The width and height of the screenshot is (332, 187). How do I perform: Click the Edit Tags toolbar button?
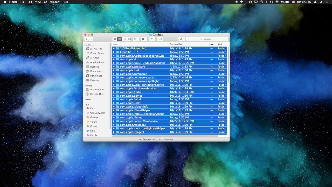(160, 39)
